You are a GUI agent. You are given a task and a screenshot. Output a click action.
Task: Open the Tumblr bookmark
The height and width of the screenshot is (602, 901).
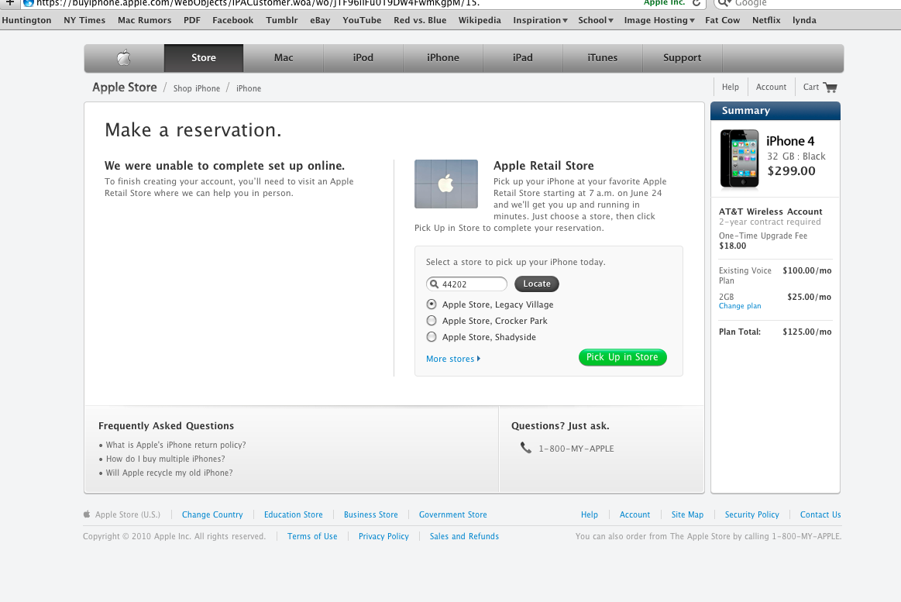(282, 20)
